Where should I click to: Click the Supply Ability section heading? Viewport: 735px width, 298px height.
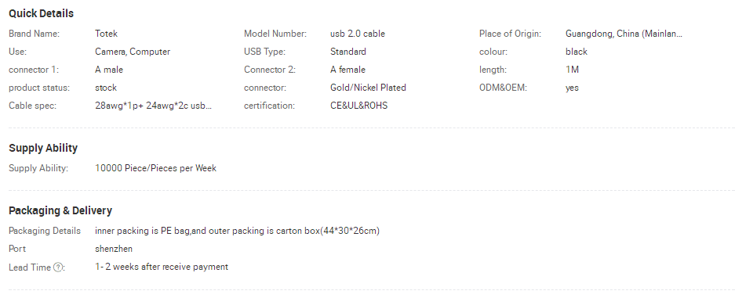pyautogui.click(x=43, y=148)
